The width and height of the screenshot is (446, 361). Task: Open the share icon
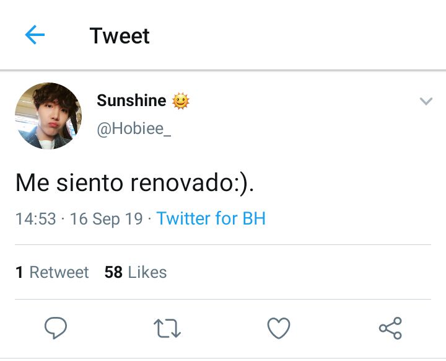[x=390, y=328]
